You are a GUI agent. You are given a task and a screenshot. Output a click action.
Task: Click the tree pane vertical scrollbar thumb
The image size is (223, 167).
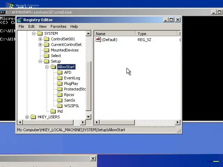tap(88, 86)
